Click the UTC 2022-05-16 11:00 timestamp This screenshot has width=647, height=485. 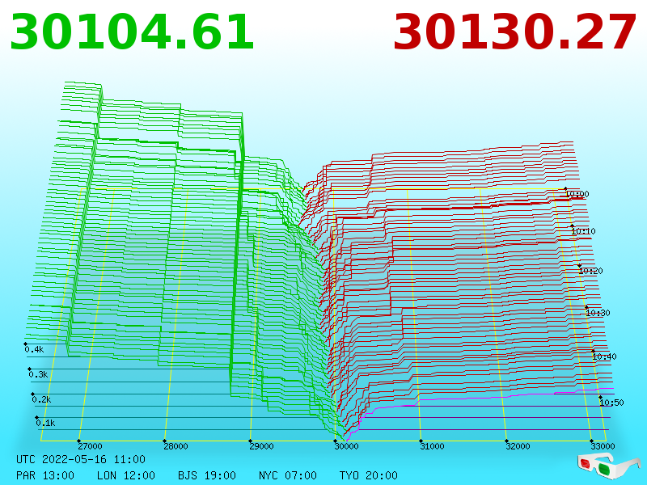click(x=81, y=459)
